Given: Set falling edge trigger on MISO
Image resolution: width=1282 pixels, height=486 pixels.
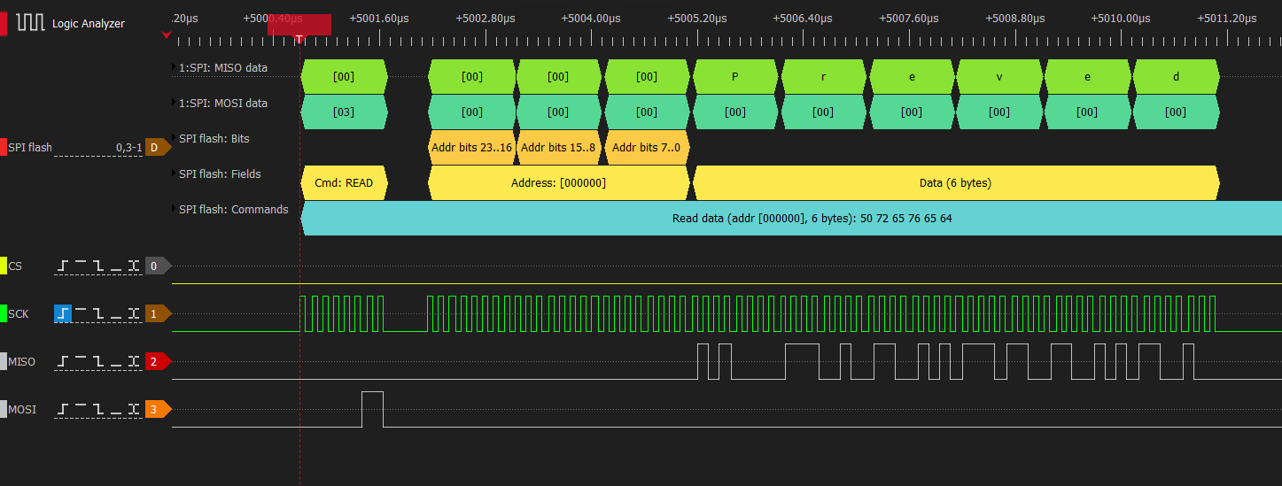Looking at the screenshot, I should pos(98,361).
